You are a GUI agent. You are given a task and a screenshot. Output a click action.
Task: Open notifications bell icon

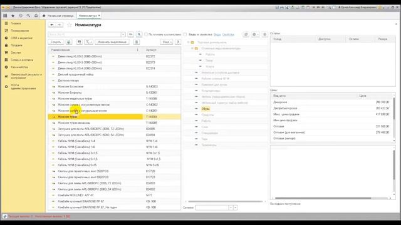36,16
